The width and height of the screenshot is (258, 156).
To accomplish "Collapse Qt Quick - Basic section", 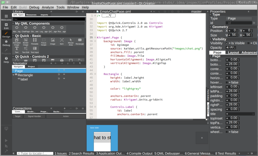I will 13,36.
